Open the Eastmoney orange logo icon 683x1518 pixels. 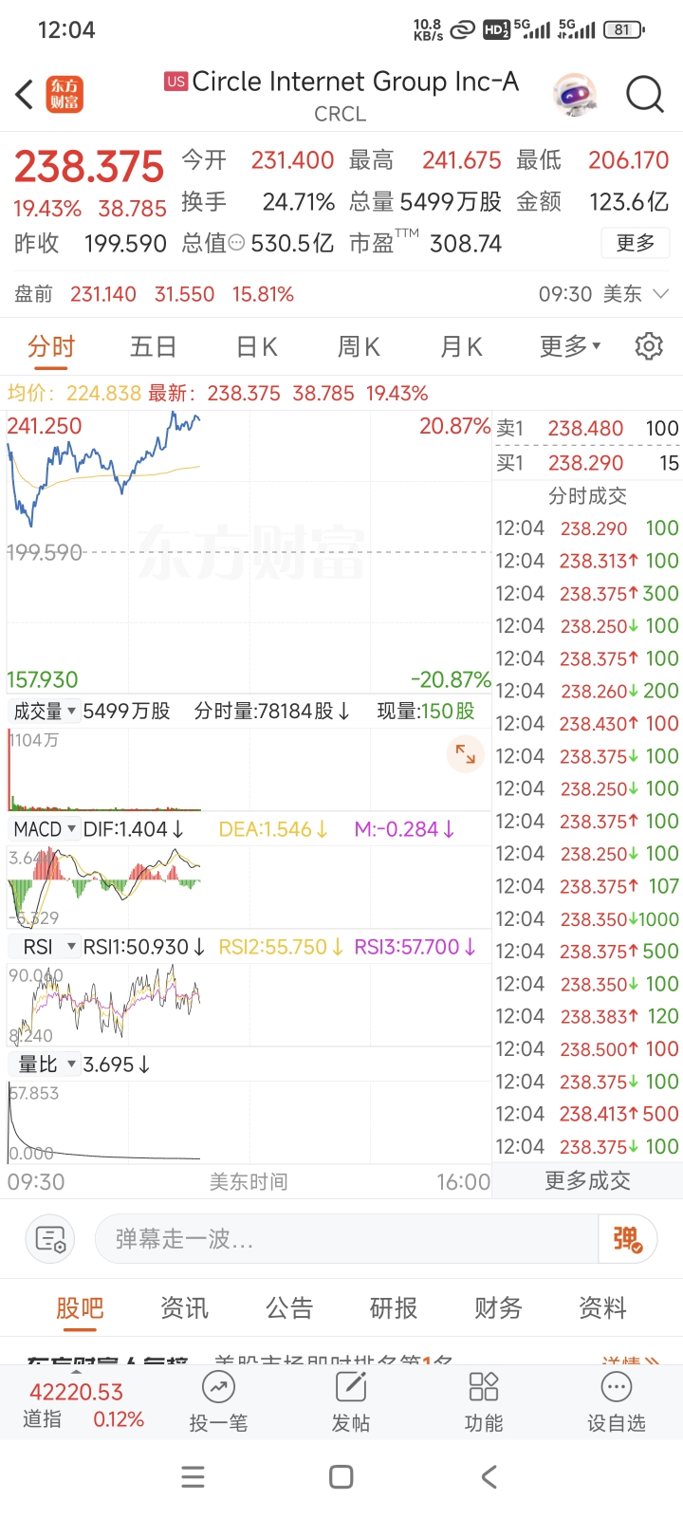(x=65, y=95)
